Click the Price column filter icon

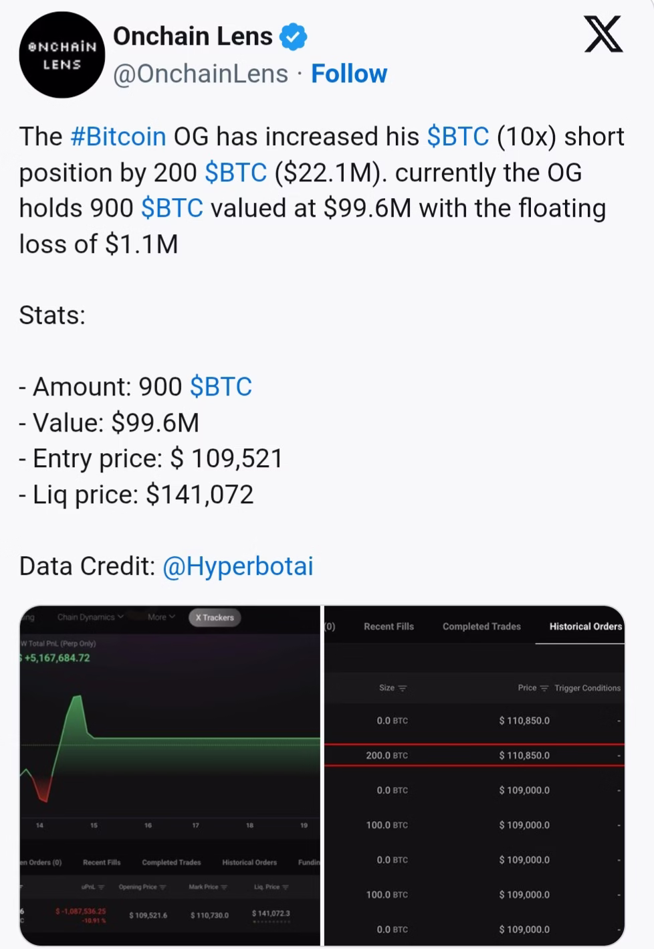(544, 688)
